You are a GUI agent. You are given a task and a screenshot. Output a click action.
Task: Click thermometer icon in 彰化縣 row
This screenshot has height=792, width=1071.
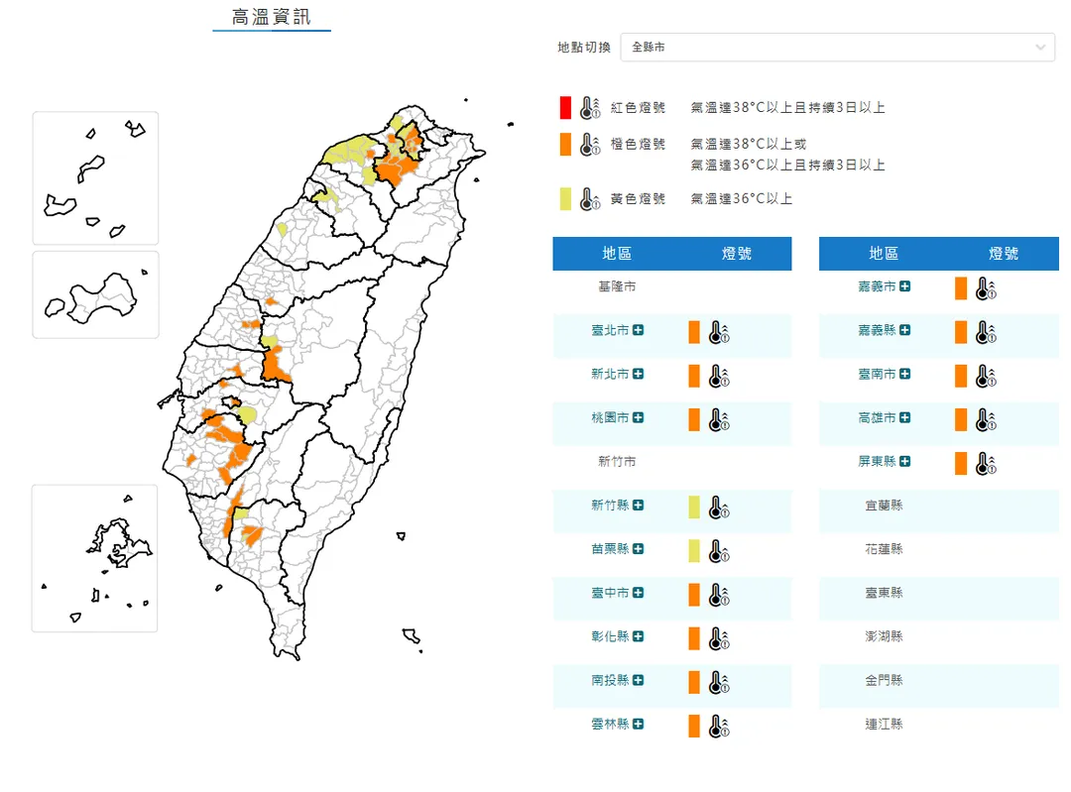click(719, 638)
